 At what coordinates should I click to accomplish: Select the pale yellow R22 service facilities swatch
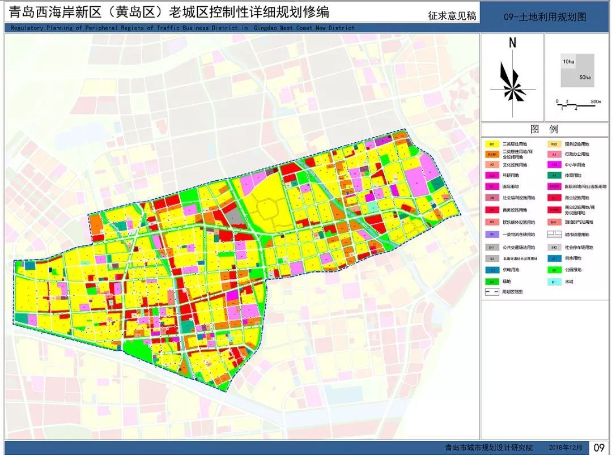click(x=554, y=144)
